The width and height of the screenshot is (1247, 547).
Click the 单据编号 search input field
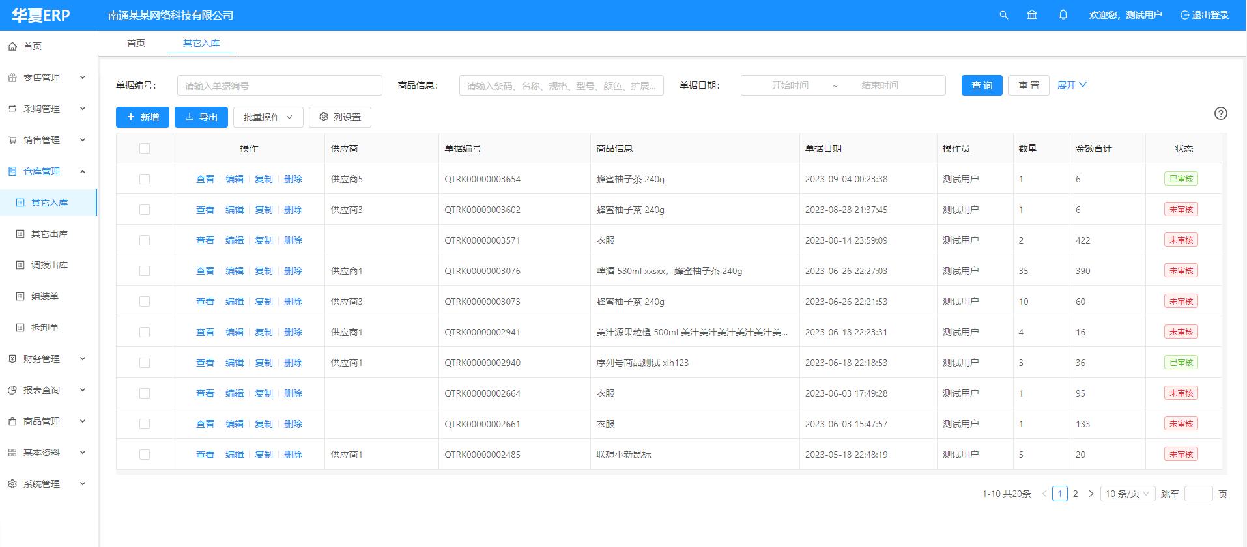pyautogui.click(x=279, y=85)
